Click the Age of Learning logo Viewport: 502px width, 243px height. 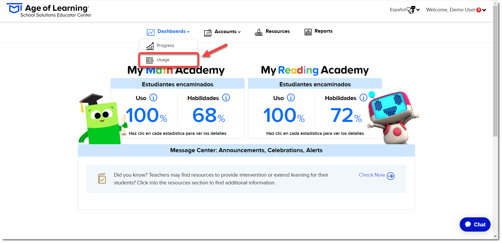(x=49, y=10)
